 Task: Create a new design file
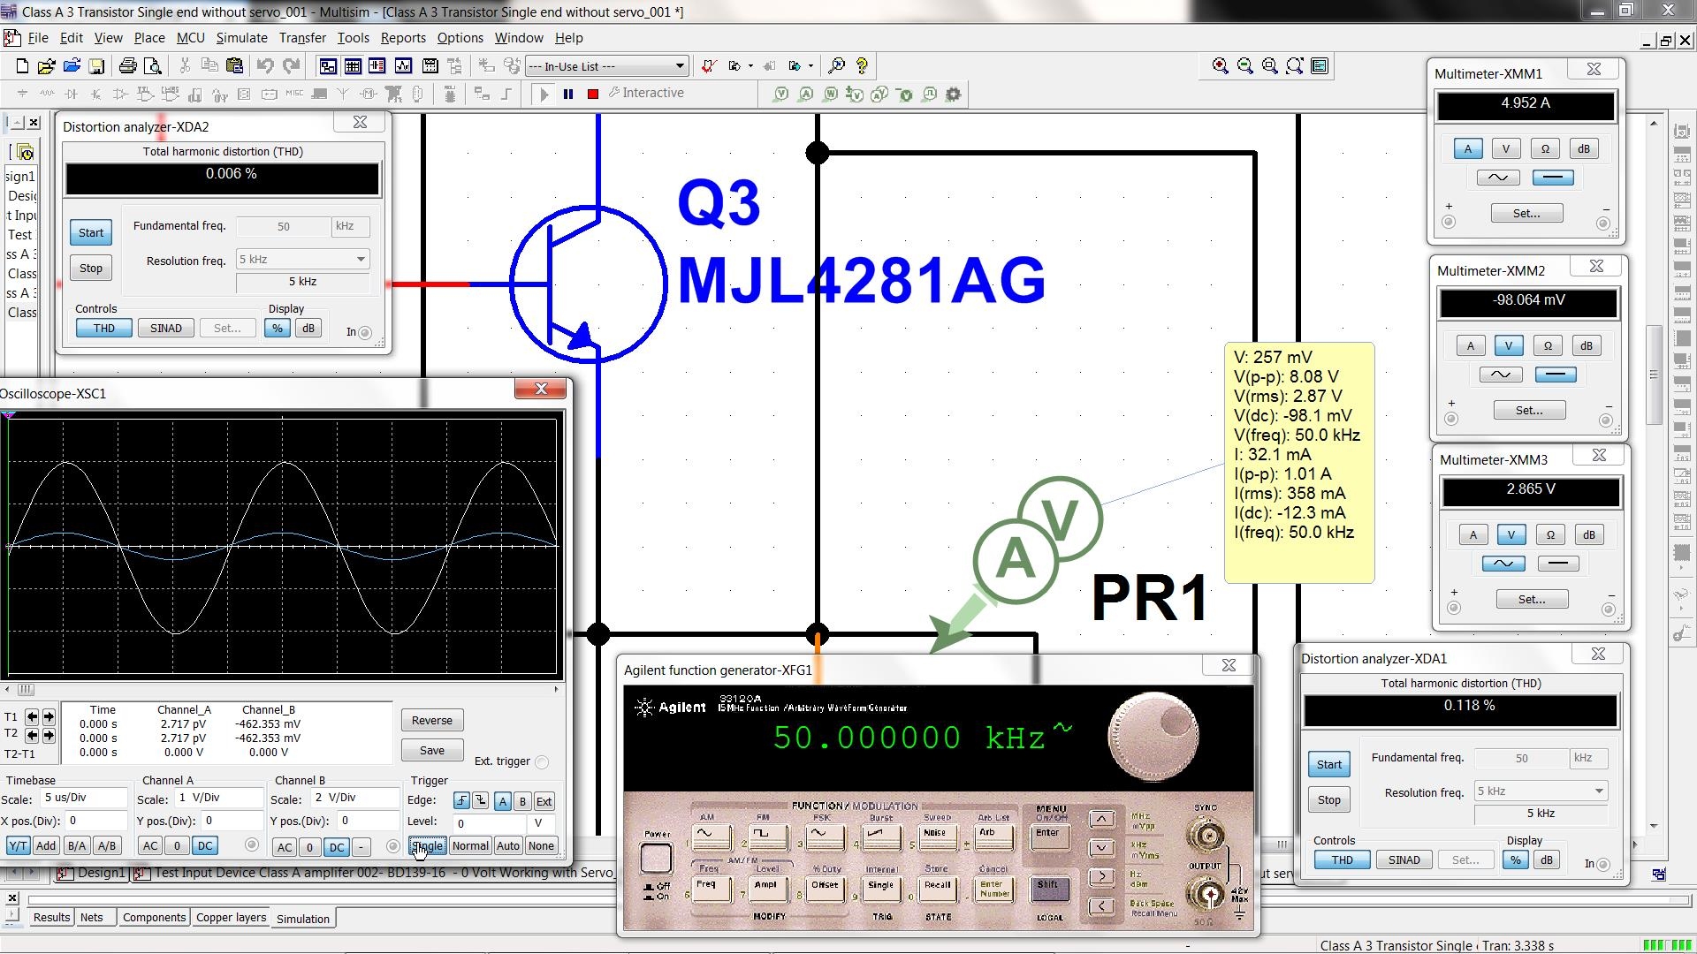click(22, 66)
